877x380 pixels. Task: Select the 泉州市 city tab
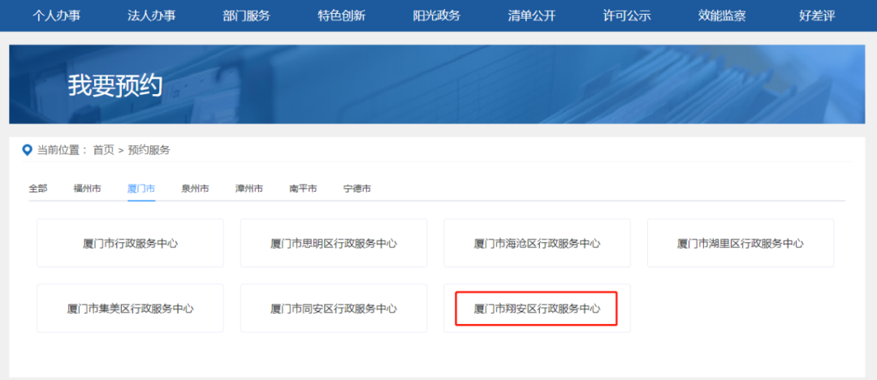(x=195, y=188)
